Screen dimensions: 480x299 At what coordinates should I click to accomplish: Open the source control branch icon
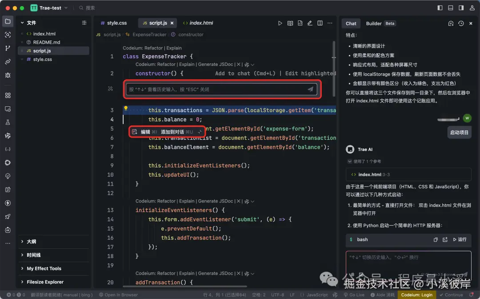(8, 48)
